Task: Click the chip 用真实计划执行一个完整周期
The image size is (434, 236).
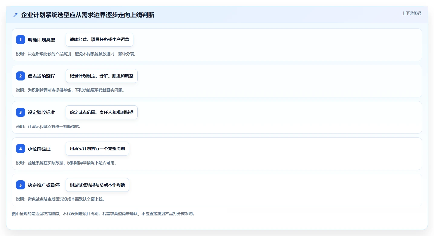Action: point(97,149)
